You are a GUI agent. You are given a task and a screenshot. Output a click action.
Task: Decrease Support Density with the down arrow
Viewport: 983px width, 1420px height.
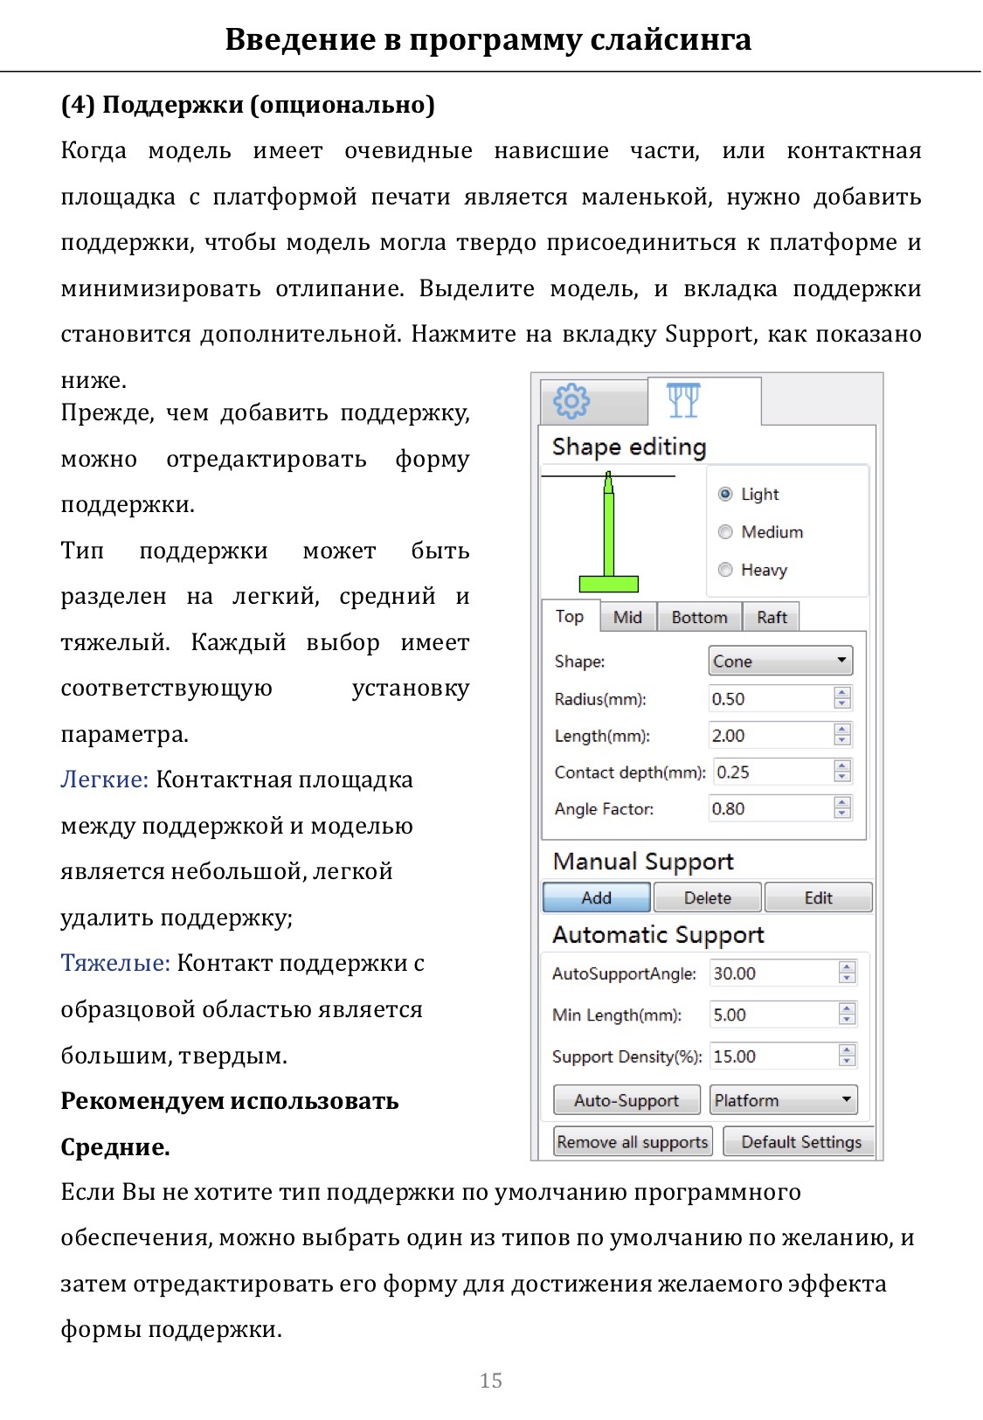pos(848,1062)
